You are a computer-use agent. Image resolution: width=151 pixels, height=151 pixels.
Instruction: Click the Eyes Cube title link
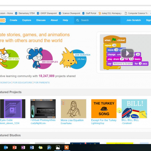6,120
